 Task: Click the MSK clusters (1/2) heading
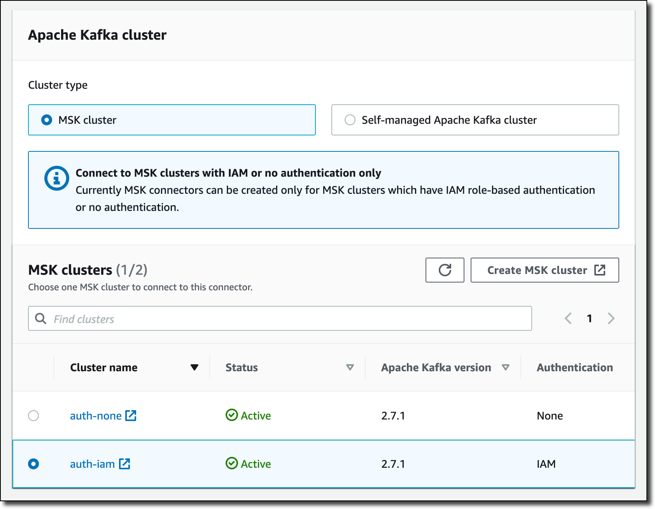pos(88,270)
